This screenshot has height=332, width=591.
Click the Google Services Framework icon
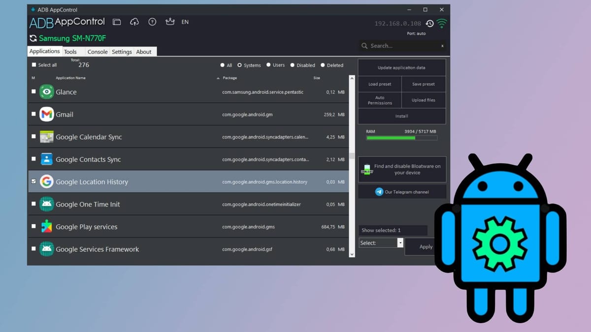pos(47,249)
